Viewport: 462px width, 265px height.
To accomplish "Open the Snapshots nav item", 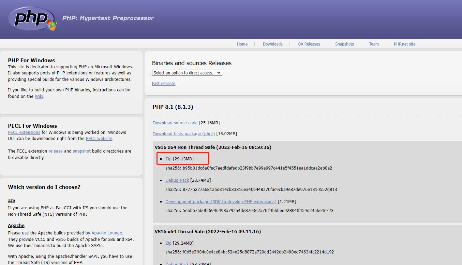I will tap(344, 44).
